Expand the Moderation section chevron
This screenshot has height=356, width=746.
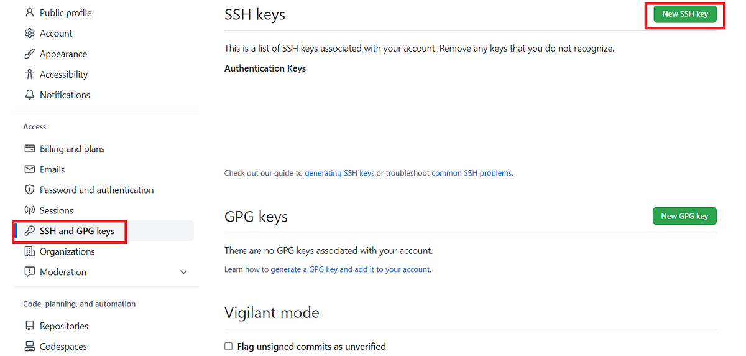pos(183,272)
